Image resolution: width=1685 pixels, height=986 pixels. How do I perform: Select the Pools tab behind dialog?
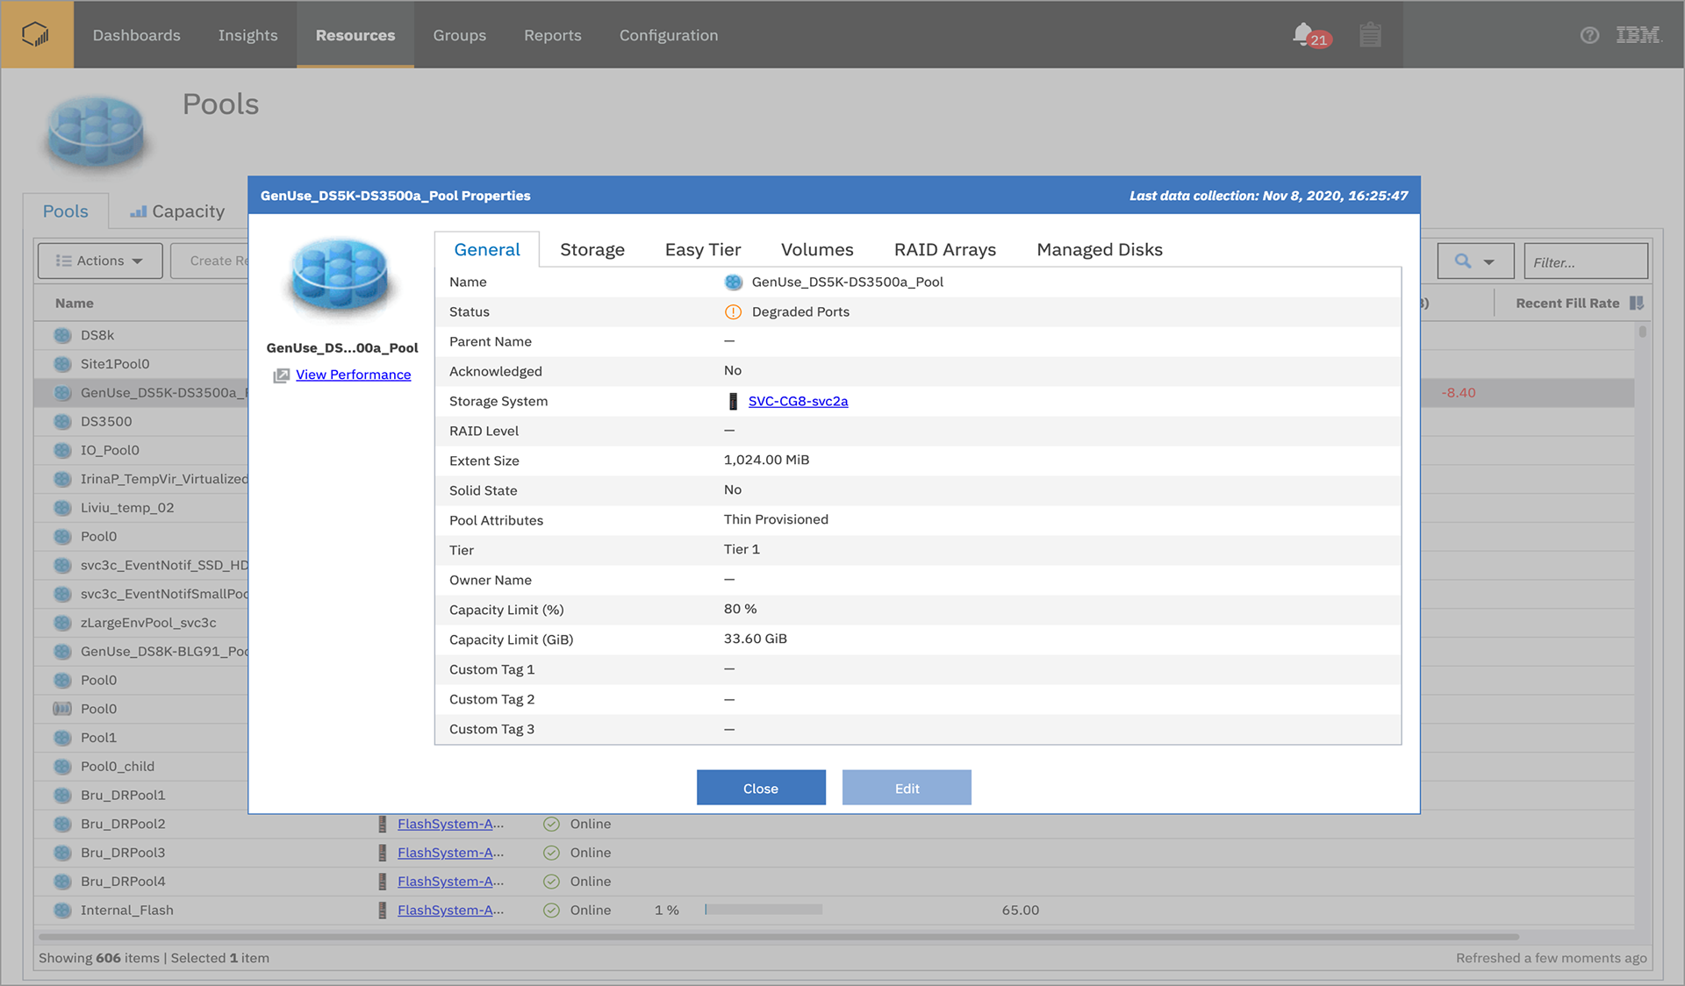pyautogui.click(x=66, y=211)
